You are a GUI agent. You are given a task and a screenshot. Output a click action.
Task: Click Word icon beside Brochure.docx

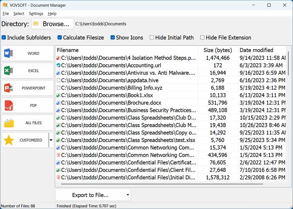tap(59, 103)
